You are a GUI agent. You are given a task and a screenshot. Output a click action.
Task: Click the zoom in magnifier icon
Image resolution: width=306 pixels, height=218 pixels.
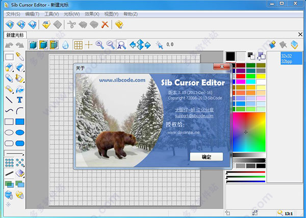[99, 45]
